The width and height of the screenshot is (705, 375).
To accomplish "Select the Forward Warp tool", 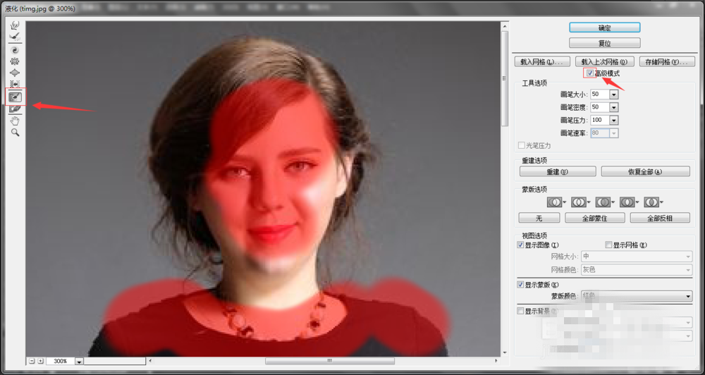I will [14, 25].
